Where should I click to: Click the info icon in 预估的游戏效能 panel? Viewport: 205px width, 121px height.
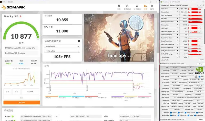click(x=79, y=41)
